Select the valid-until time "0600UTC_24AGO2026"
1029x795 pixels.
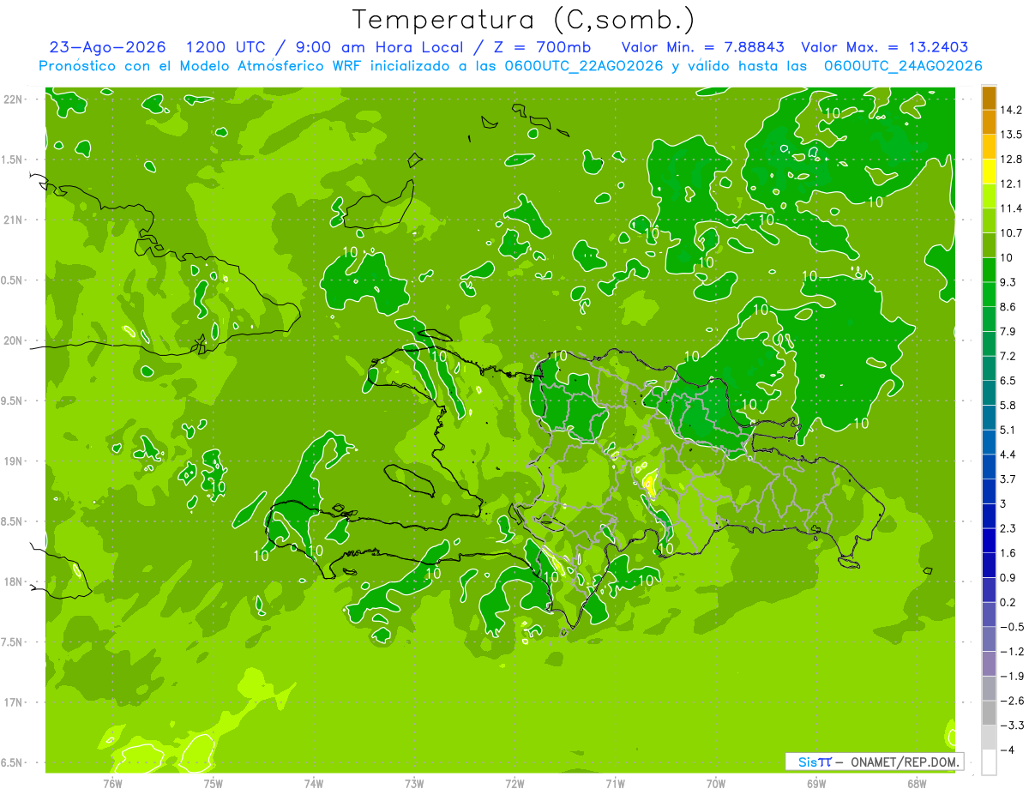click(903, 66)
